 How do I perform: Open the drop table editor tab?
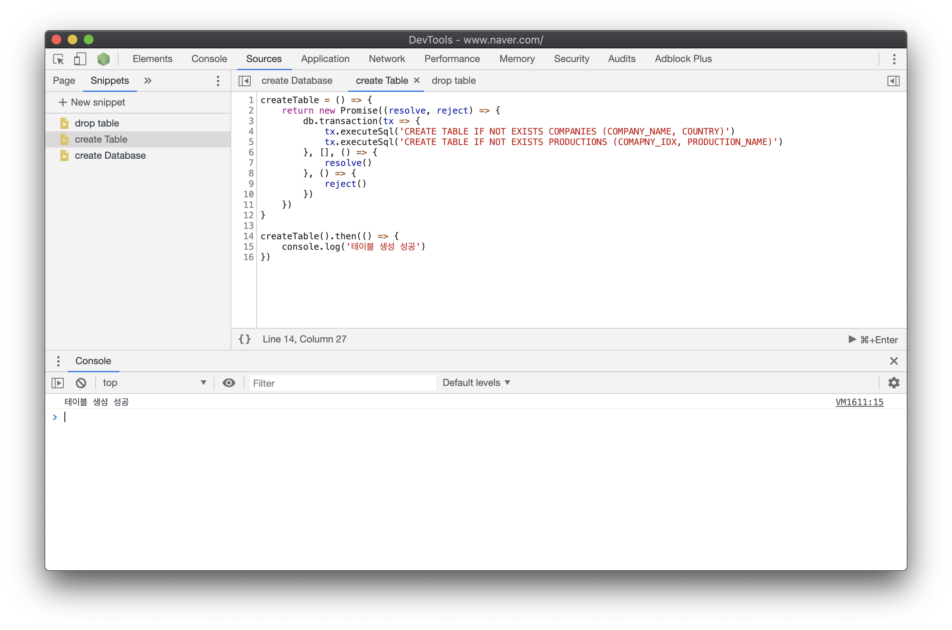click(453, 81)
